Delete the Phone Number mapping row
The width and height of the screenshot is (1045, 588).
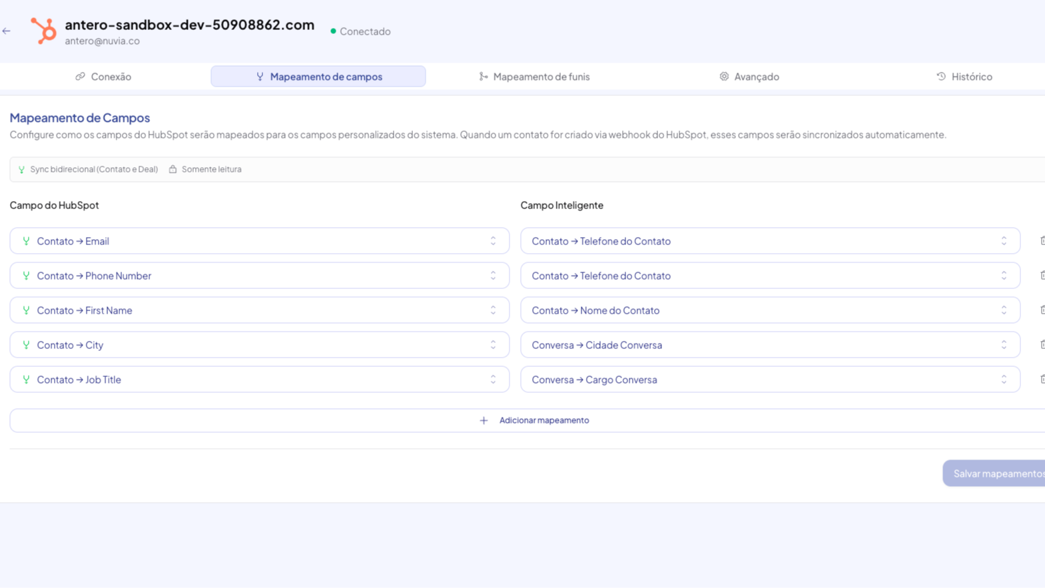pos(1042,276)
